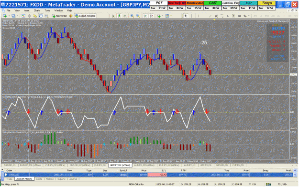Switch to the EURJPY,M2 (offline) chart tab
The width and height of the screenshot is (299, 187).
pos(169,165)
